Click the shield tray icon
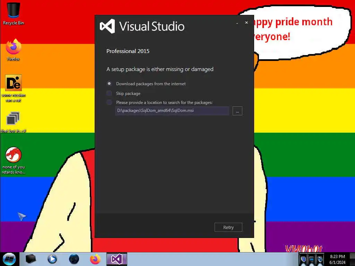 pyautogui.click(x=303, y=259)
